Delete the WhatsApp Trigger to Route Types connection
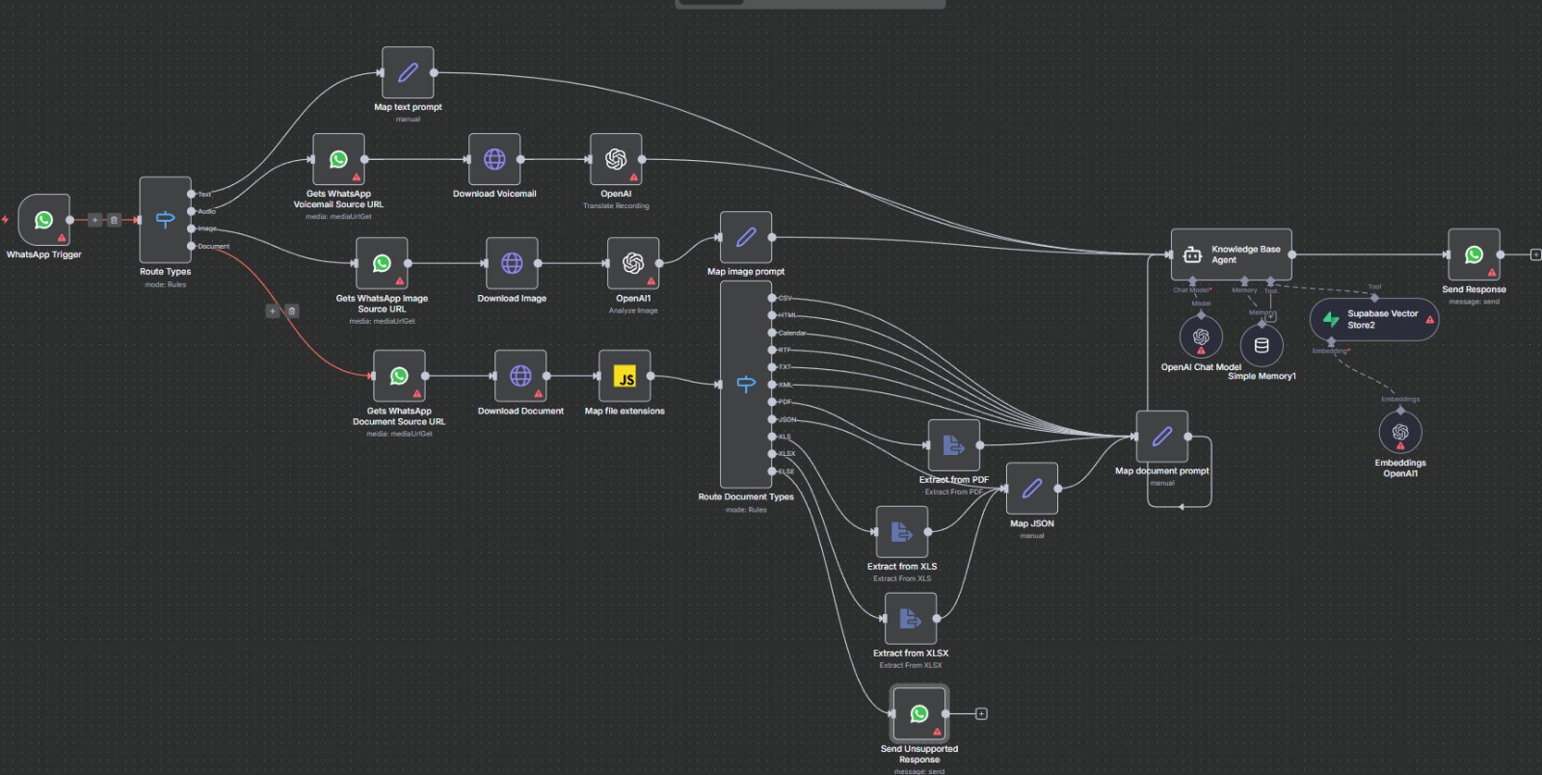 pos(114,220)
